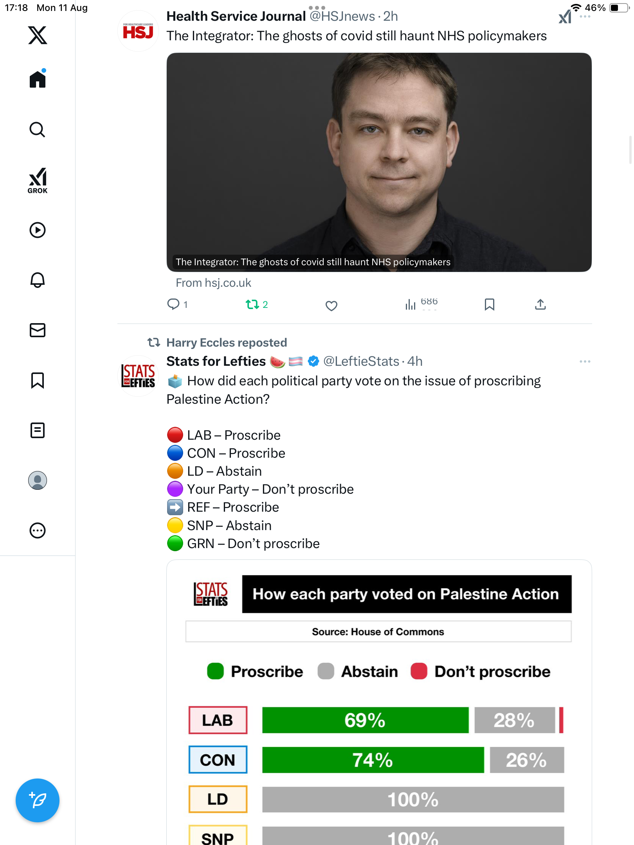
Task: Open more options for Stats for Lefties post
Action: (585, 361)
